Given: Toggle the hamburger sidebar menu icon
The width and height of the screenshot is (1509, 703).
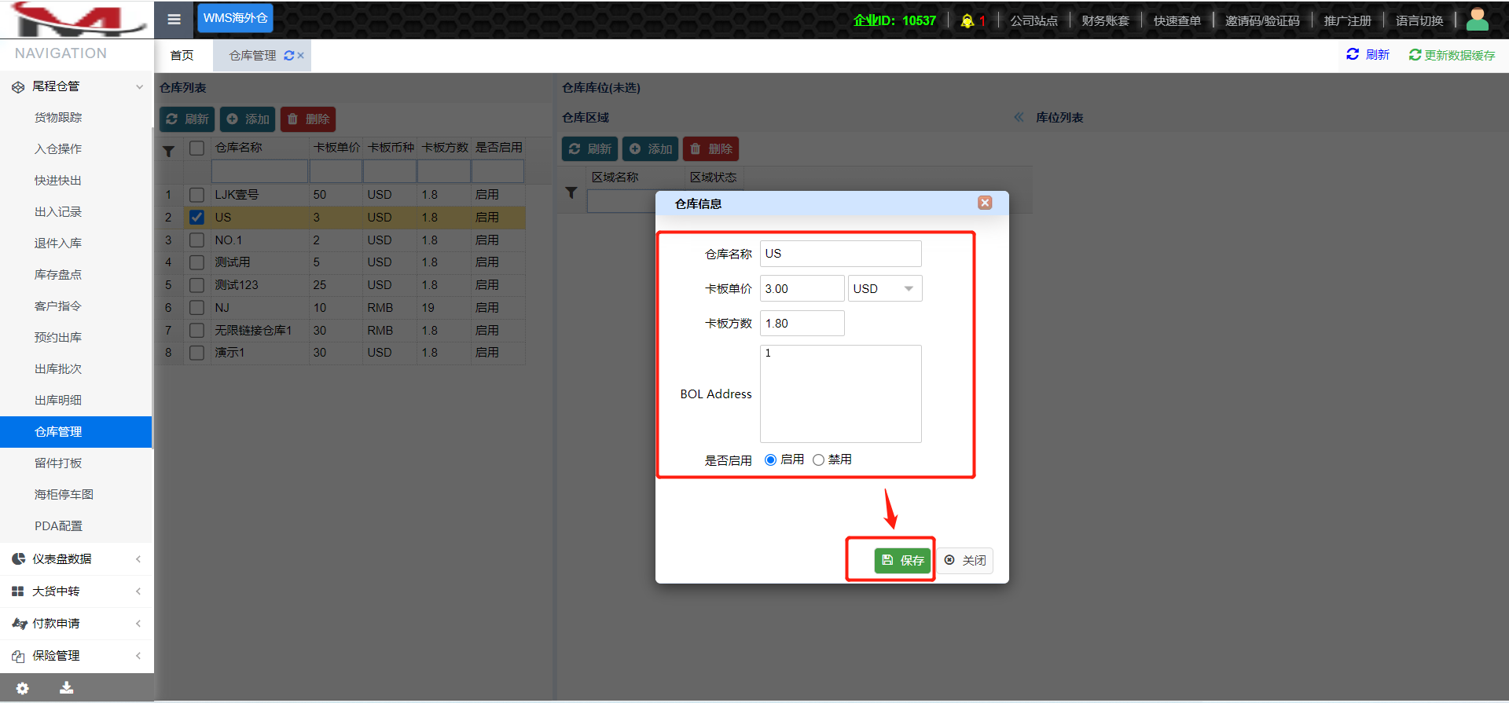Looking at the screenshot, I should point(174,20).
